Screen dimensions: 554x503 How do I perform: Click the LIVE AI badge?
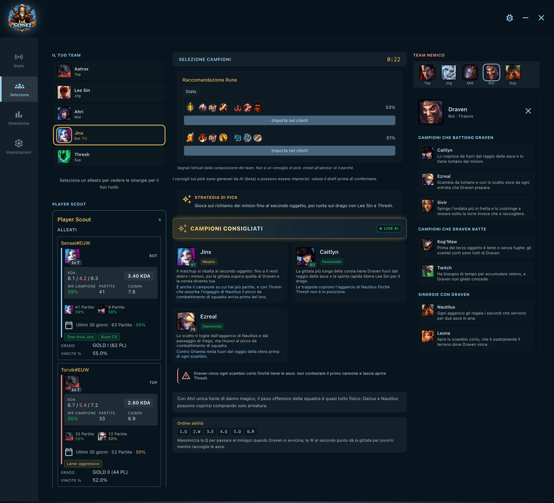[x=389, y=228]
